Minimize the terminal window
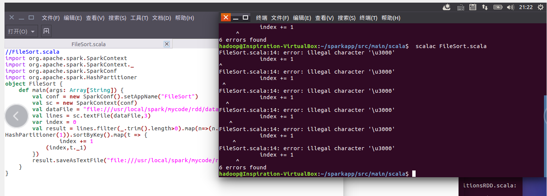 (236, 18)
